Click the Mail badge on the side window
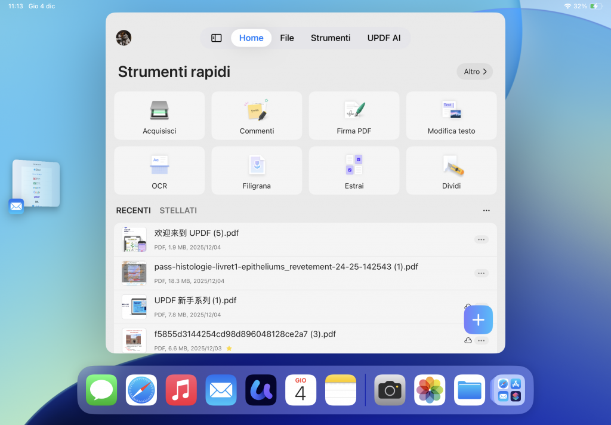611x425 pixels. click(16, 207)
